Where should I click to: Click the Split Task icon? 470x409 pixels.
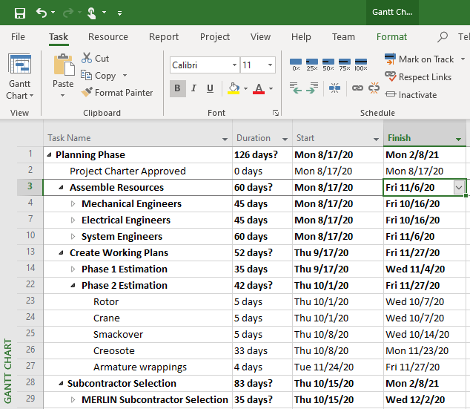coord(334,88)
